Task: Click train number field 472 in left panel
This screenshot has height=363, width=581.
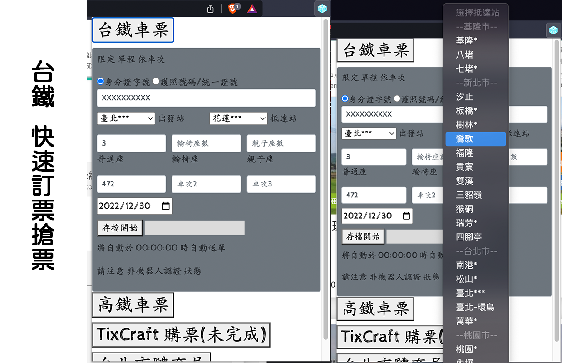Action: coord(132,184)
